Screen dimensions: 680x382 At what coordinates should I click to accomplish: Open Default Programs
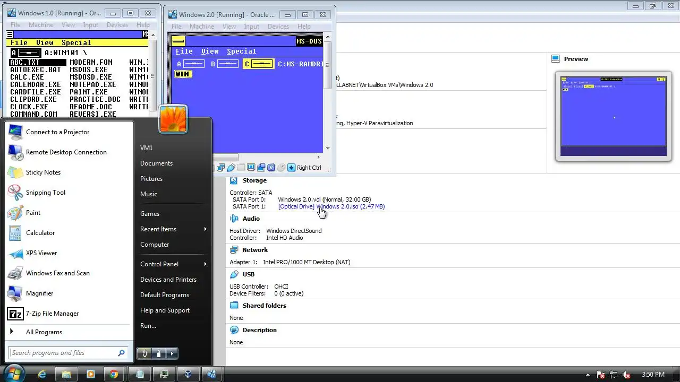[165, 295]
